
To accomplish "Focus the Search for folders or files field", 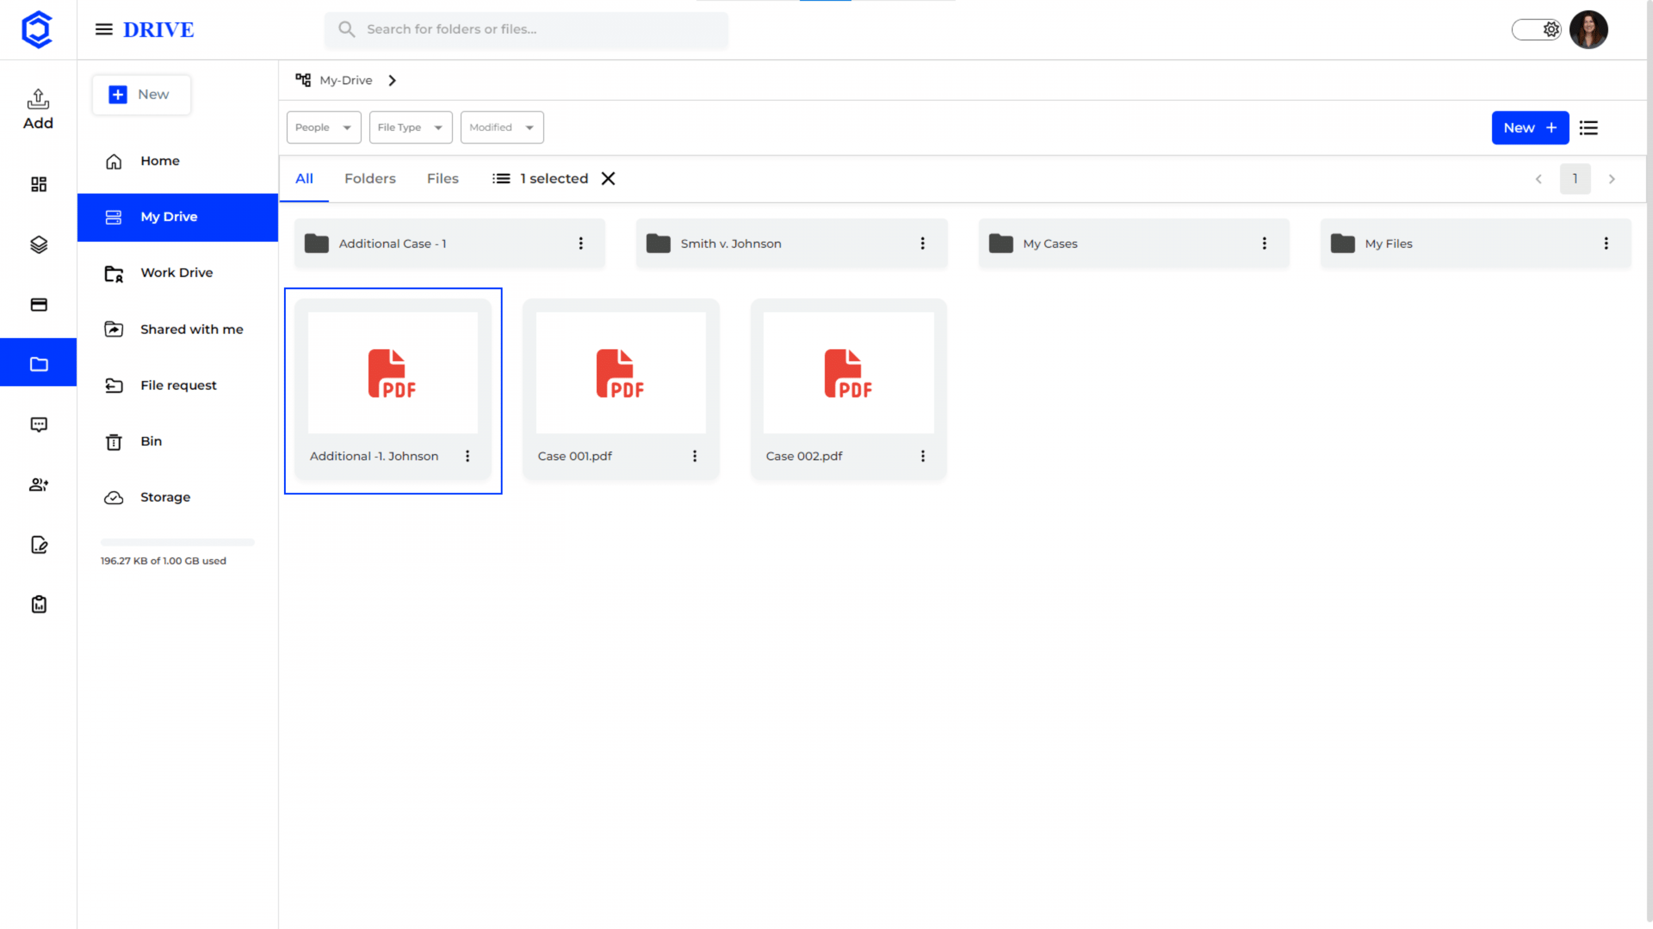I will pos(526,29).
